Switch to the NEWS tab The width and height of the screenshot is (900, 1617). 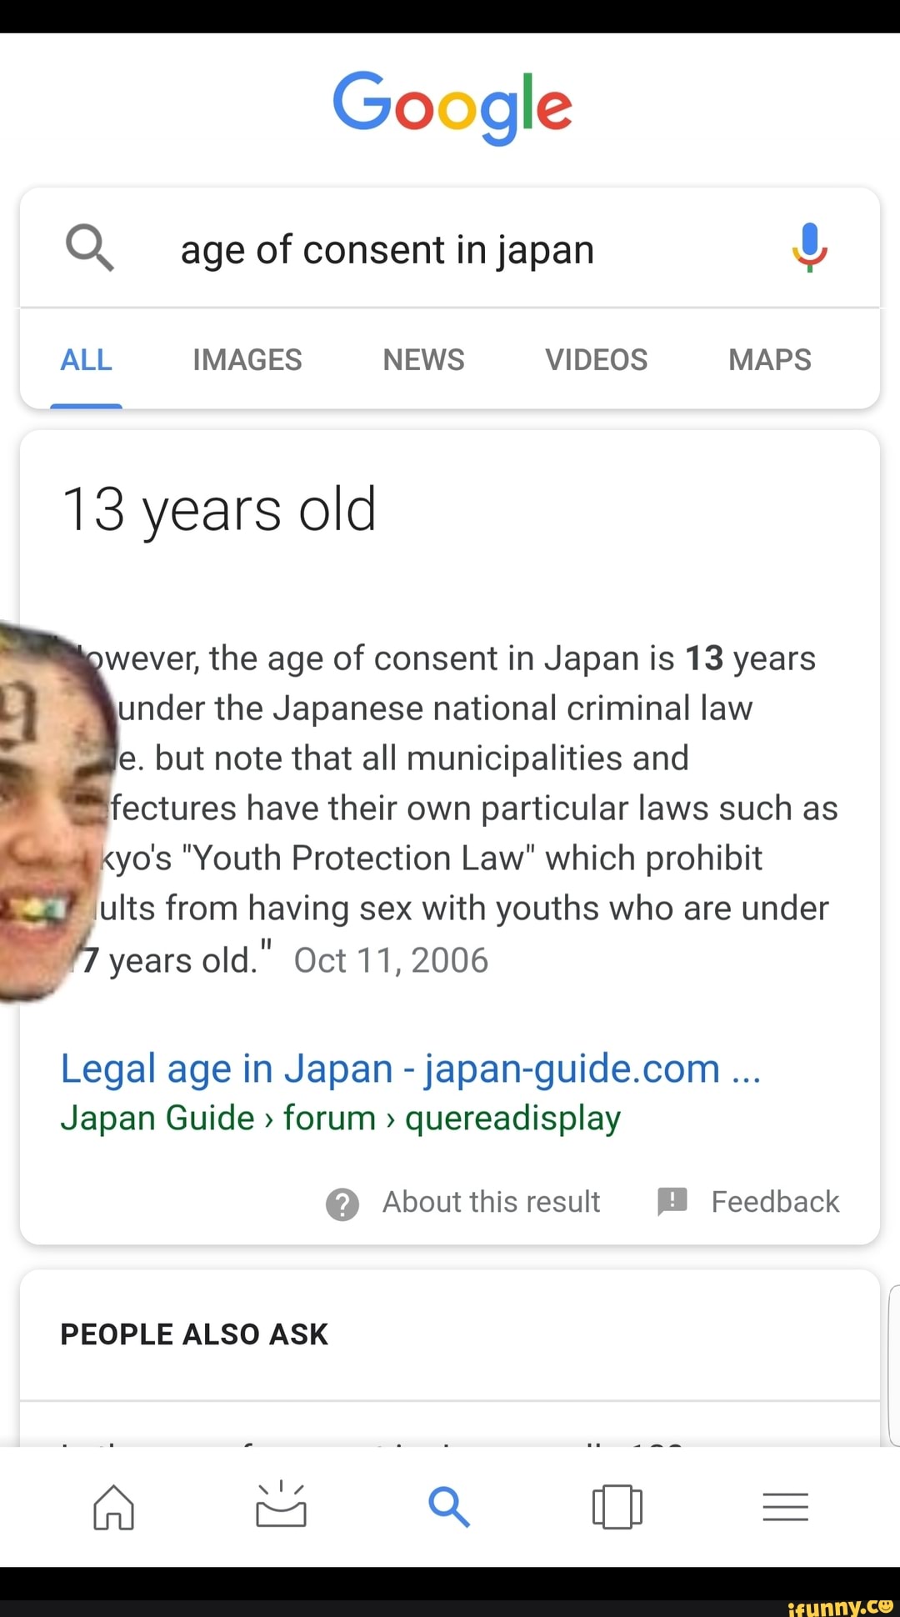423,360
